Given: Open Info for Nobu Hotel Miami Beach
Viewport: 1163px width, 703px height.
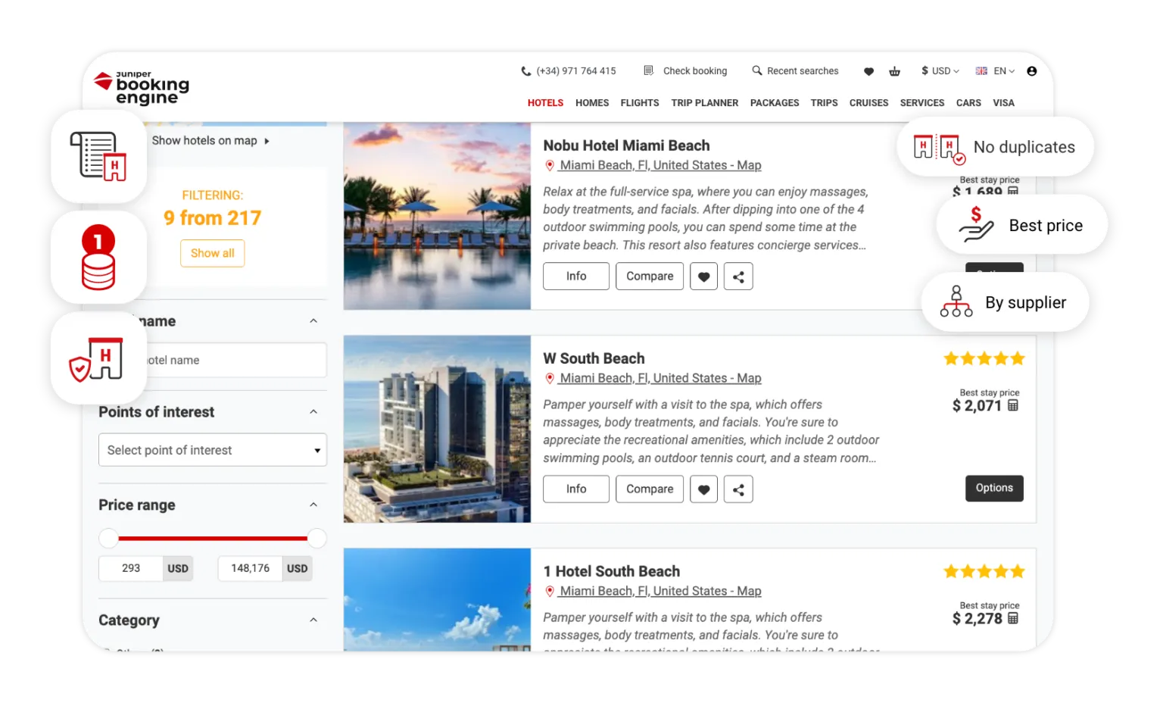Looking at the screenshot, I should pos(576,277).
